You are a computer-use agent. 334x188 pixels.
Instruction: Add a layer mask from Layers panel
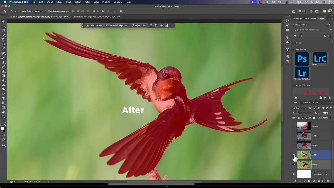pos(309,181)
